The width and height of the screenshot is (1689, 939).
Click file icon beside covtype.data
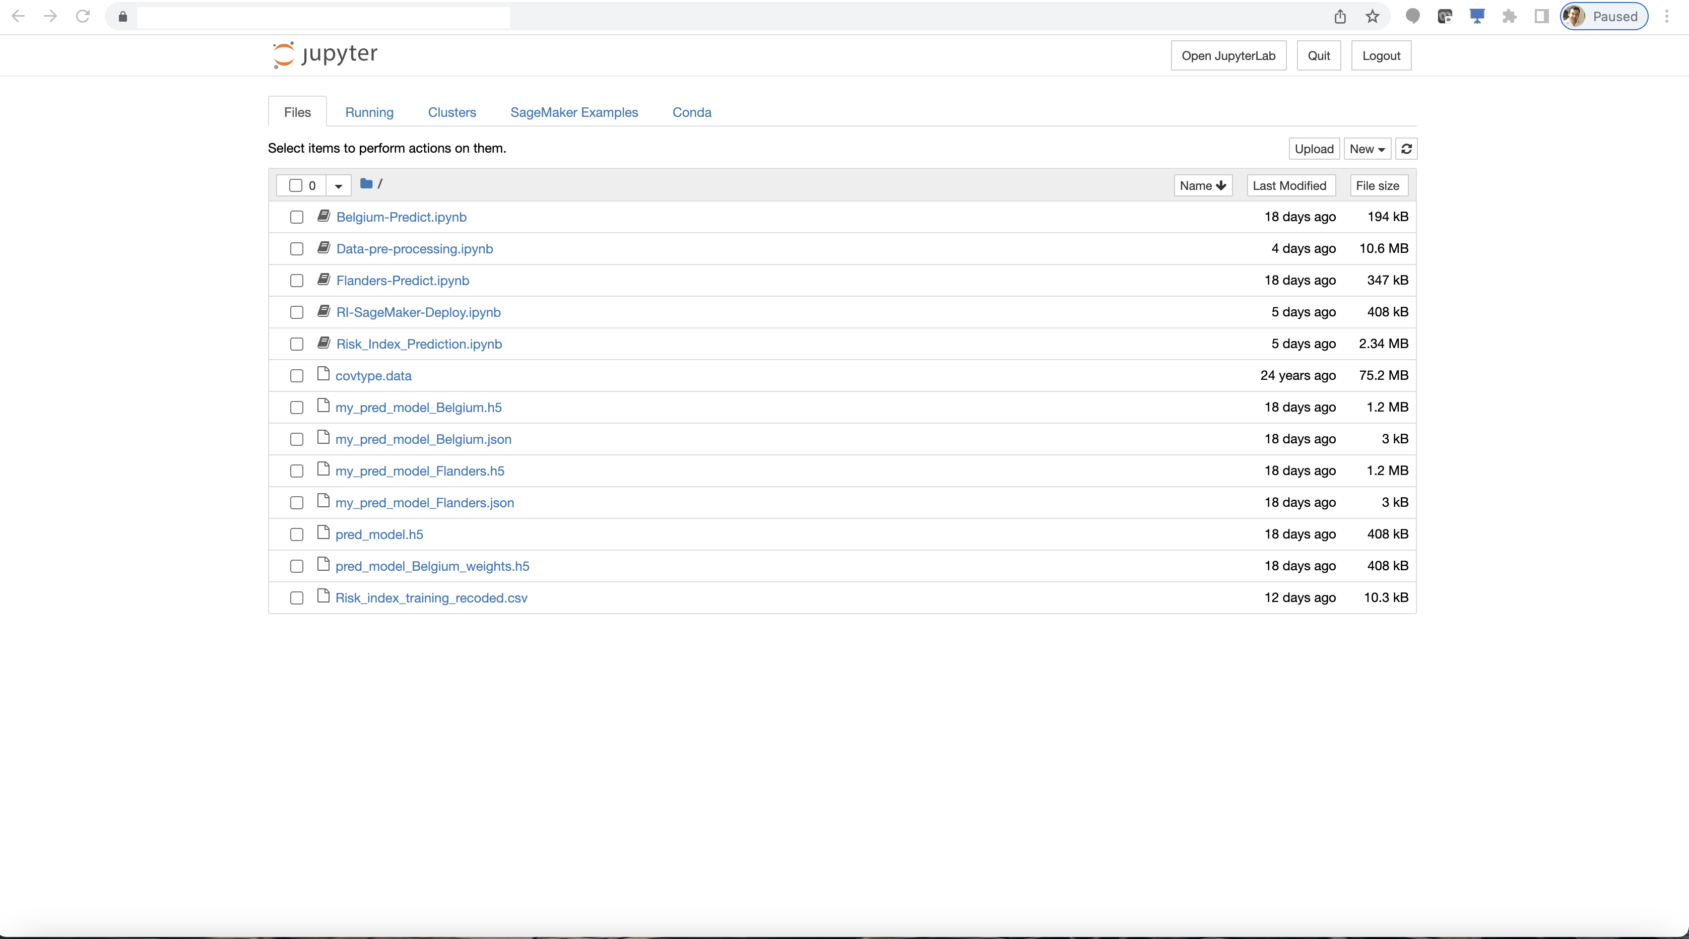coord(322,374)
